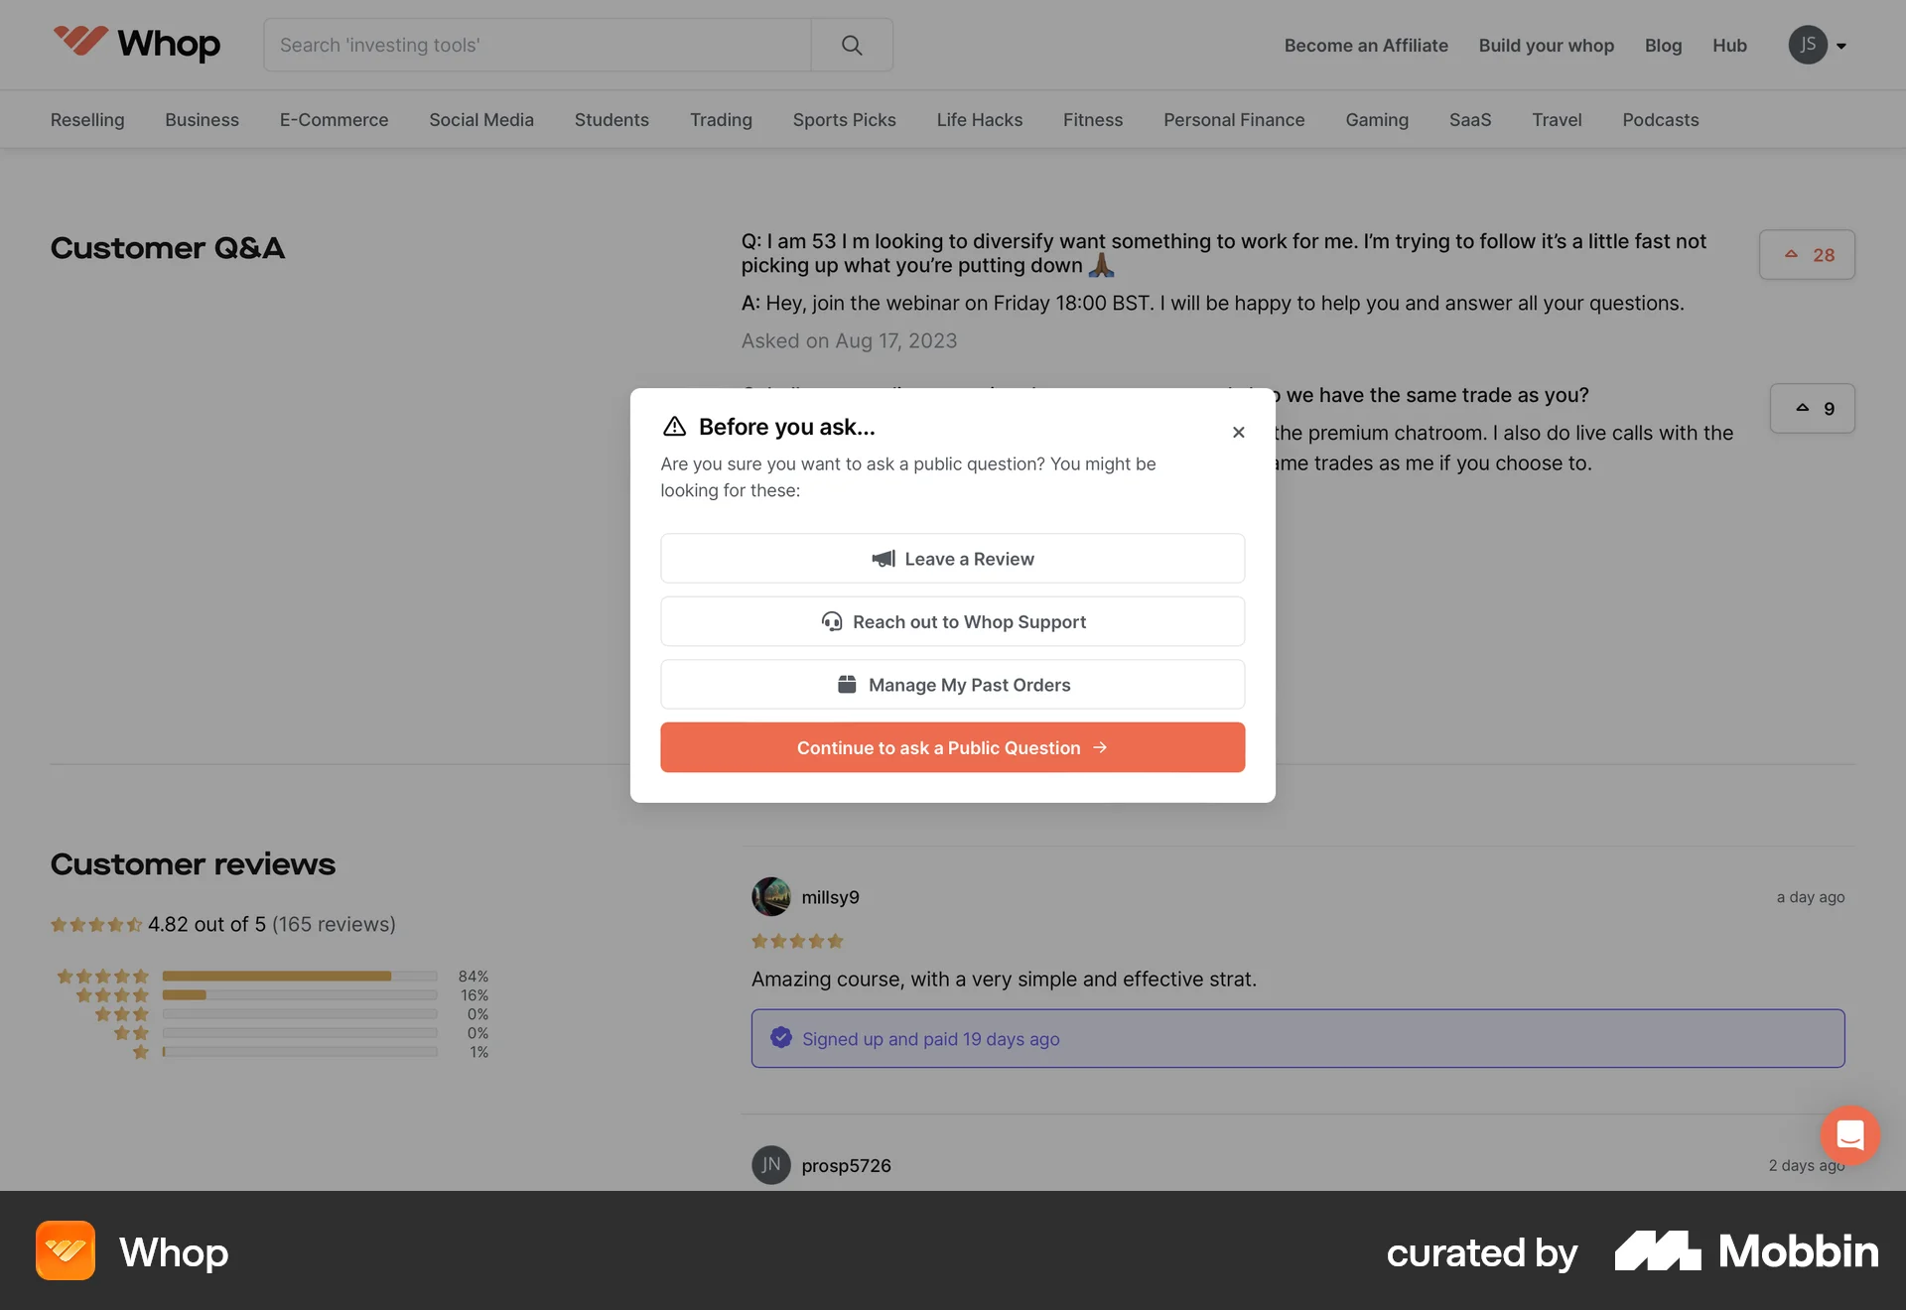Click the warning triangle in the dialog header
This screenshot has height=1310, width=1906.
pyautogui.click(x=675, y=426)
